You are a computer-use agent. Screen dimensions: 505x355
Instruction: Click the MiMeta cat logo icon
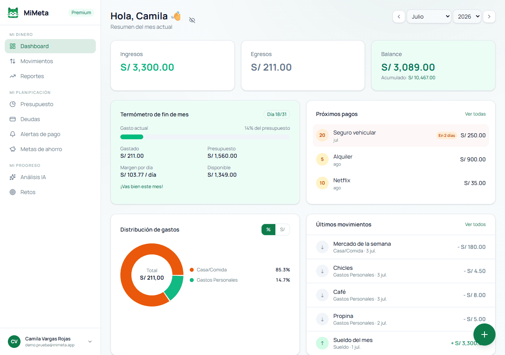click(13, 13)
